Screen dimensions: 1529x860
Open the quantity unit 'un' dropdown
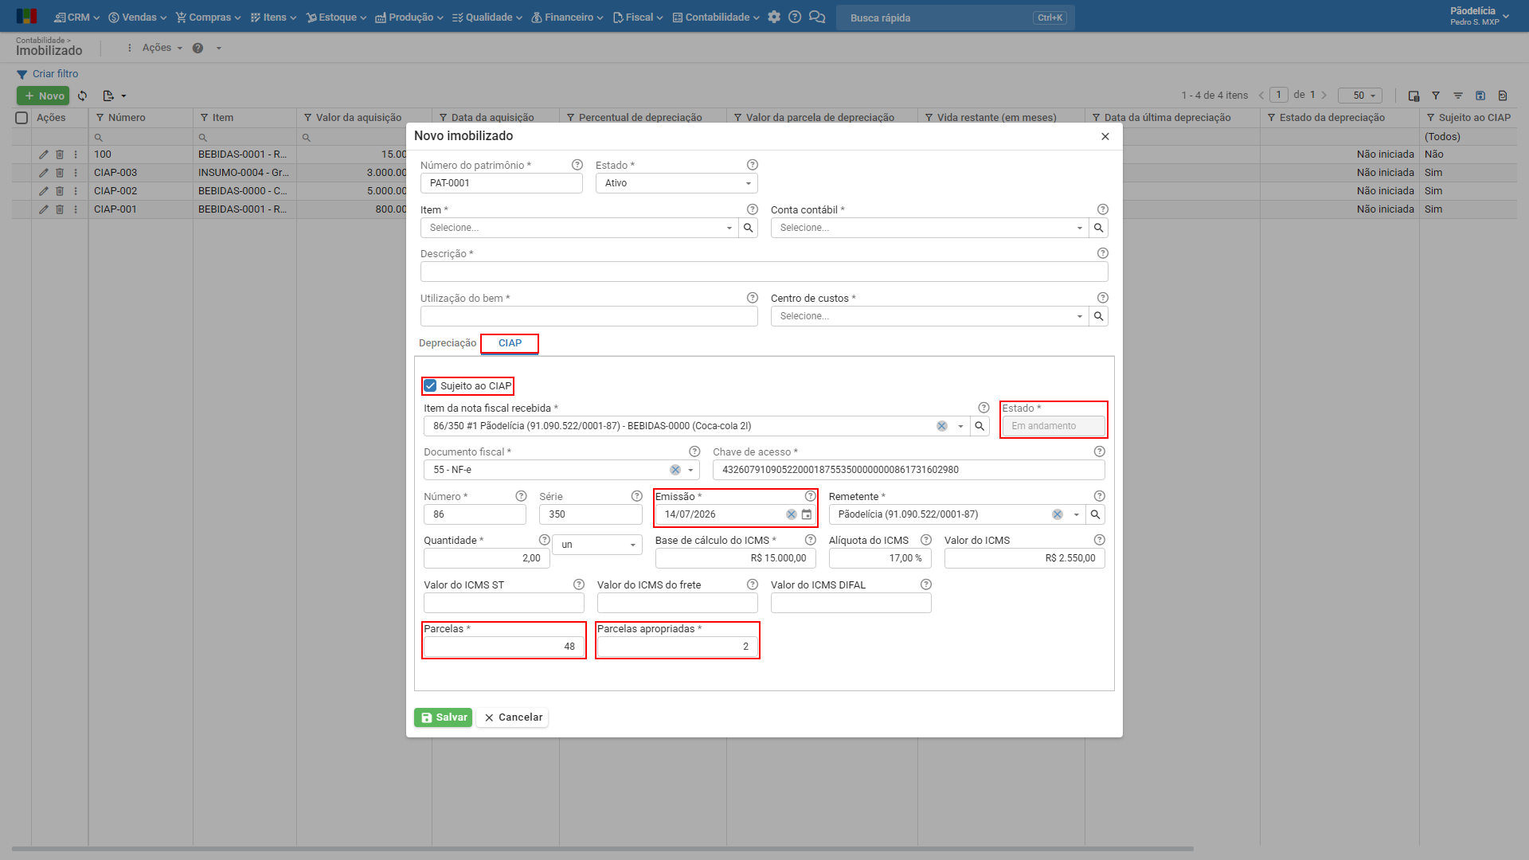[597, 545]
